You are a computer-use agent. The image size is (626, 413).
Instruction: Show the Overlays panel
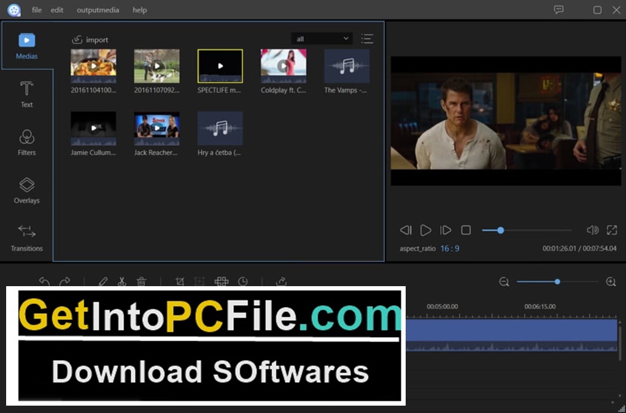[x=27, y=190]
